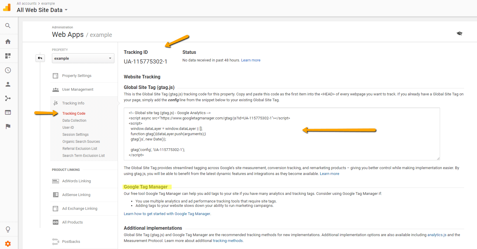Click the Ad Exchange Linking icon
This screenshot has height=249, width=477.
coord(55,209)
